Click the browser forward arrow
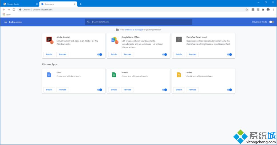This screenshot has height=145, width=277. point(9,9)
